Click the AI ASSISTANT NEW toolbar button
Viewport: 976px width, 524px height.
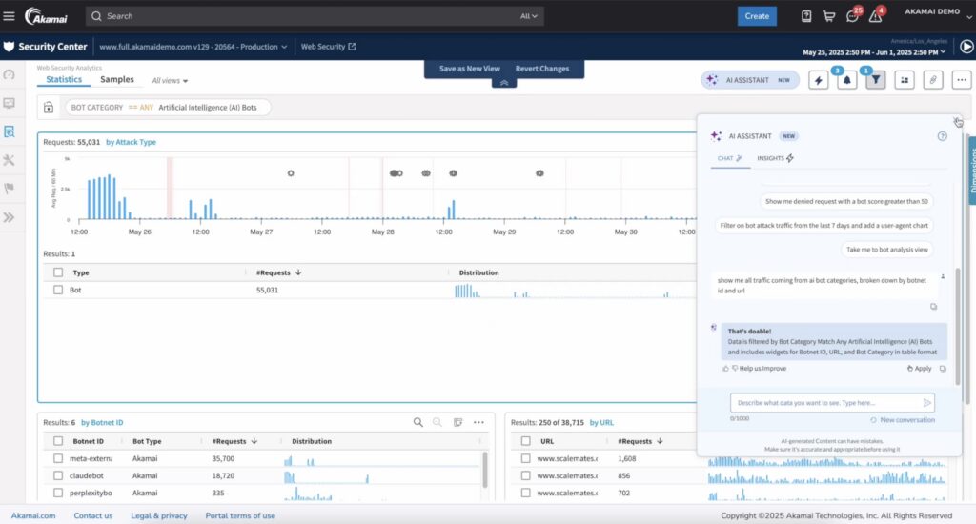pyautogui.click(x=750, y=80)
